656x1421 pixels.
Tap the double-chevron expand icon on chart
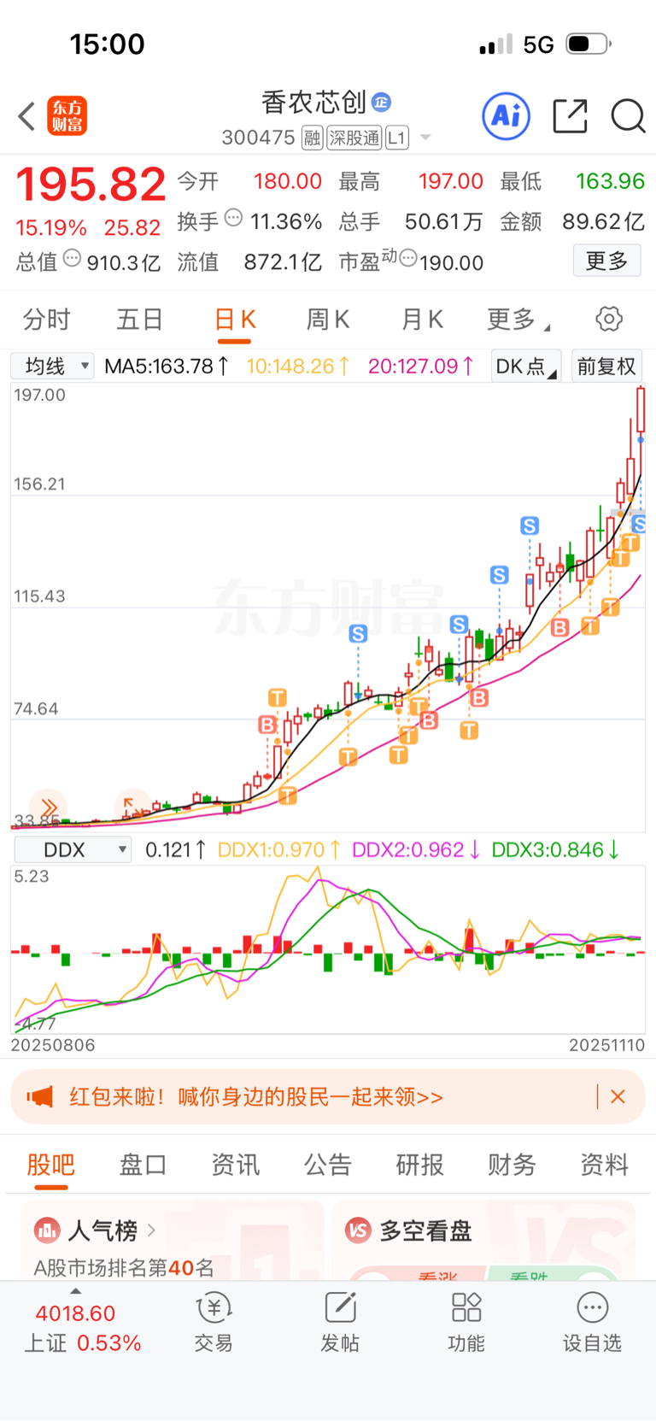(48, 807)
